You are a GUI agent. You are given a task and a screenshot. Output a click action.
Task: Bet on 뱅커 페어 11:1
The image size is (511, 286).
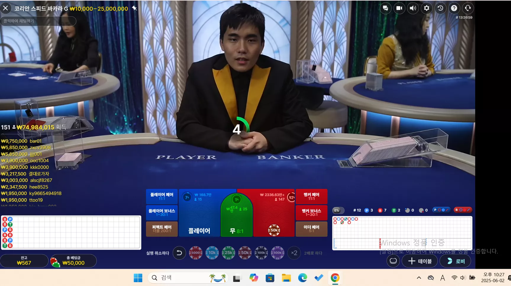coord(312,196)
